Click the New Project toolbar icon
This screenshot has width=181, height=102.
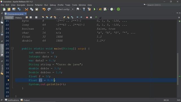(9, 9)
